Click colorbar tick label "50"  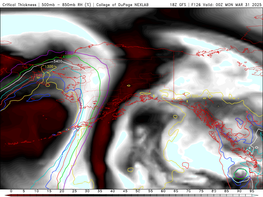[x=138, y=191]
